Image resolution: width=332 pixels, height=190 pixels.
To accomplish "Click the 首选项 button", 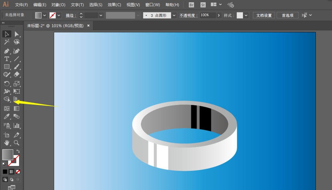I will [288, 15].
